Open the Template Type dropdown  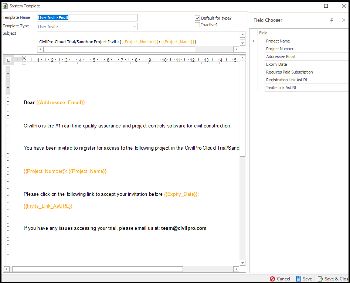(x=135, y=27)
